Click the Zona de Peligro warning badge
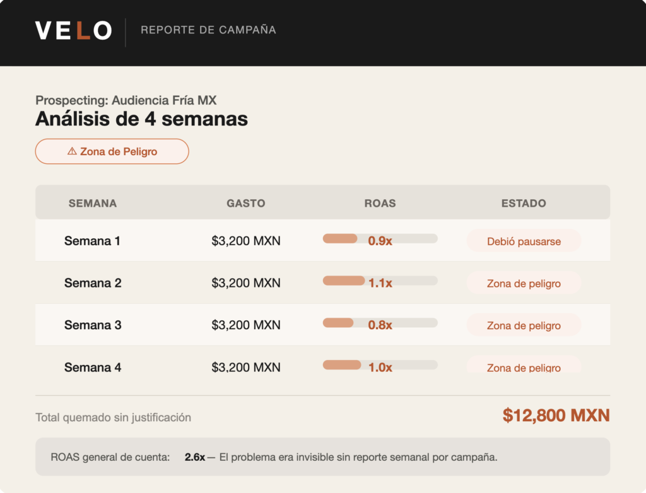This screenshot has height=493, width=646. pos(112,151)
